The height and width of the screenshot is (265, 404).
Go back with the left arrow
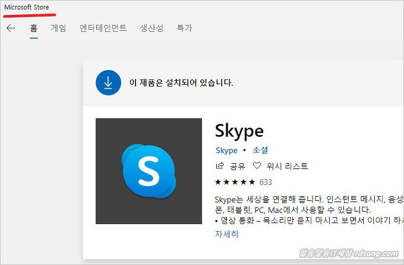(11, 28)
